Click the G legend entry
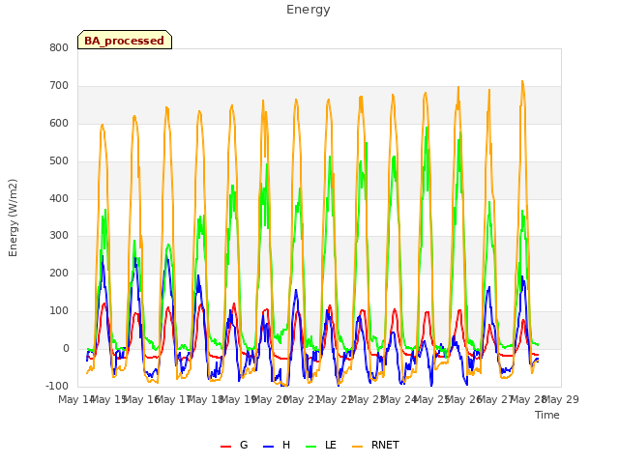The height and width of the screenshot is (464, 619). [234, 445]
